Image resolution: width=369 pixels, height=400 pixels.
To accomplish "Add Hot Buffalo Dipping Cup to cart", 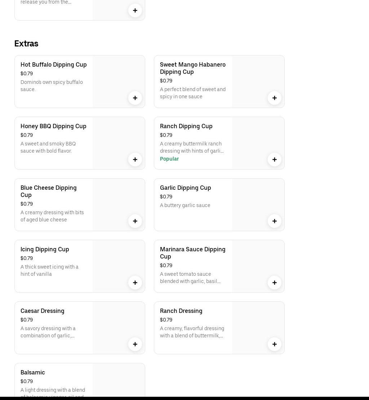I will (x=135, y=98).
